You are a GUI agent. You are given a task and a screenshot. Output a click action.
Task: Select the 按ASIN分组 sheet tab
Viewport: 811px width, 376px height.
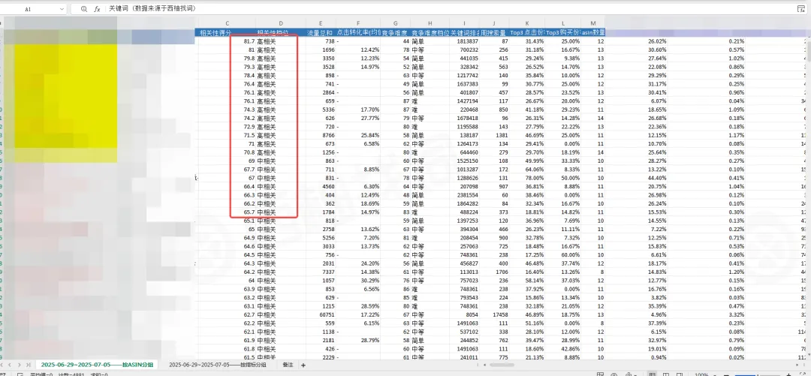pyautogui.click(x=96, y=364)
